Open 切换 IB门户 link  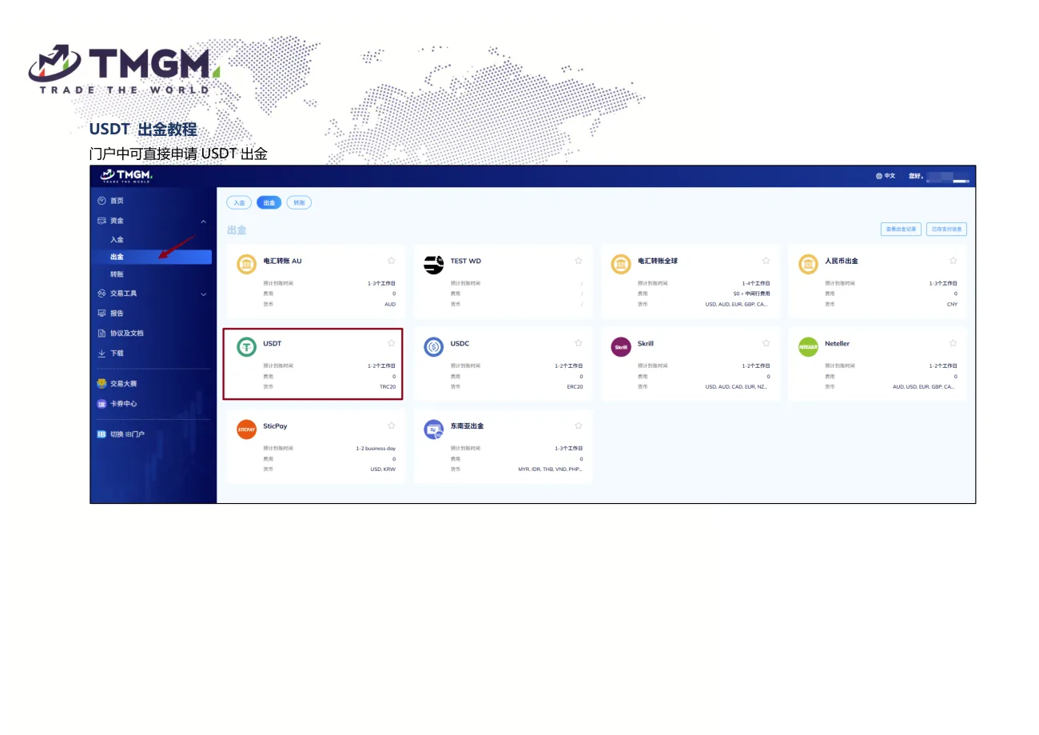click(127, 434)
